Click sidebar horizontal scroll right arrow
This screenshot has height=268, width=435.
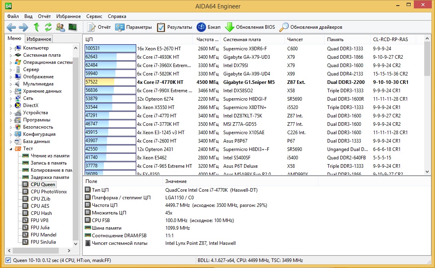point(69,250)
